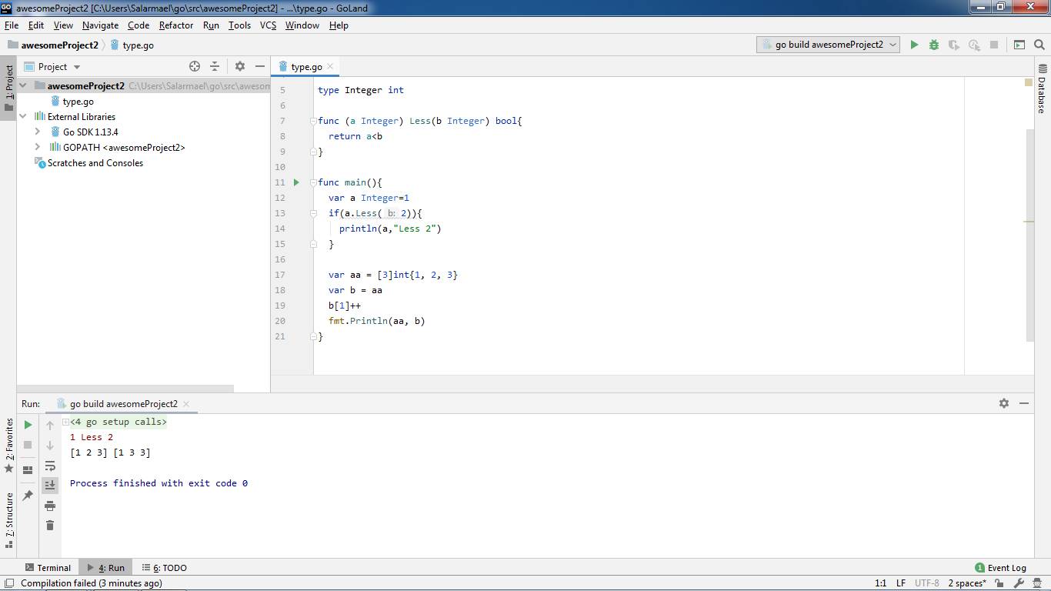Click the Stop square in the top toolbar
1051x591 pixels.
tap(994, 45)
